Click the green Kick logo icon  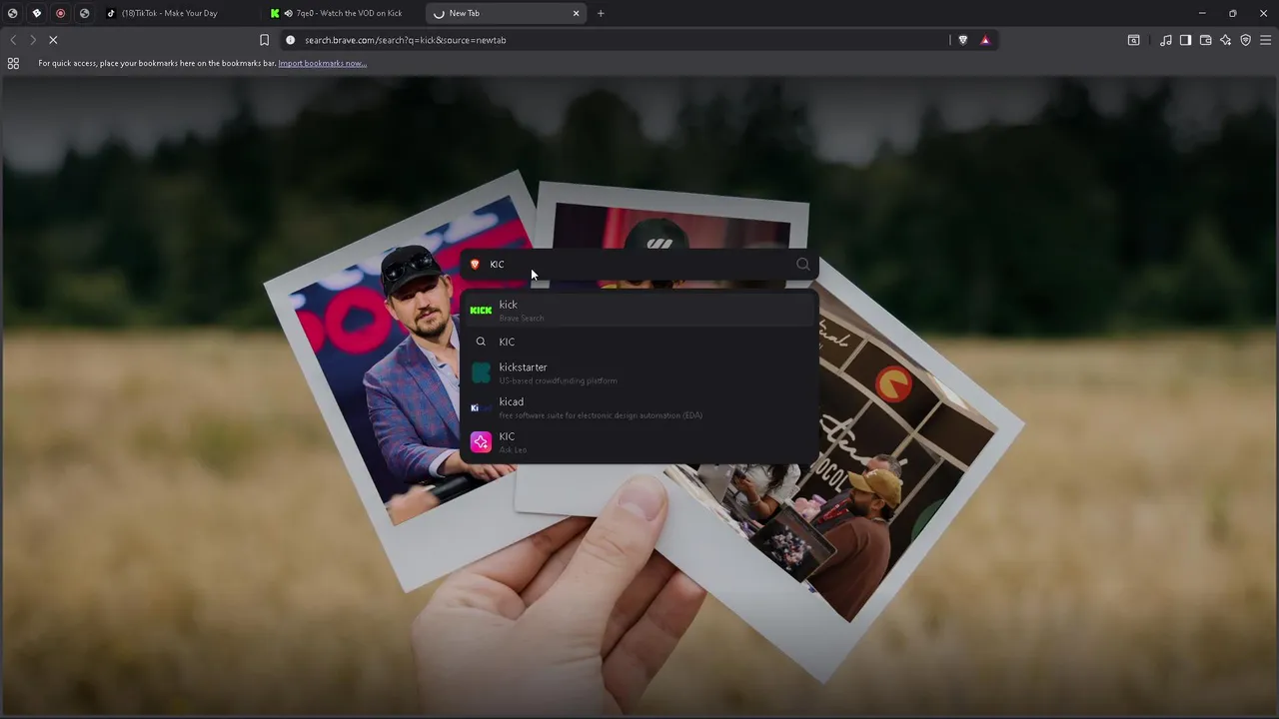point(481,311)
